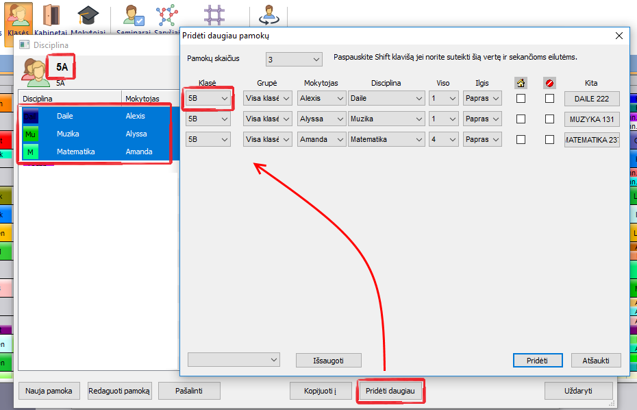
Task: Click the Pridėti button
Action: click(538, 360)
